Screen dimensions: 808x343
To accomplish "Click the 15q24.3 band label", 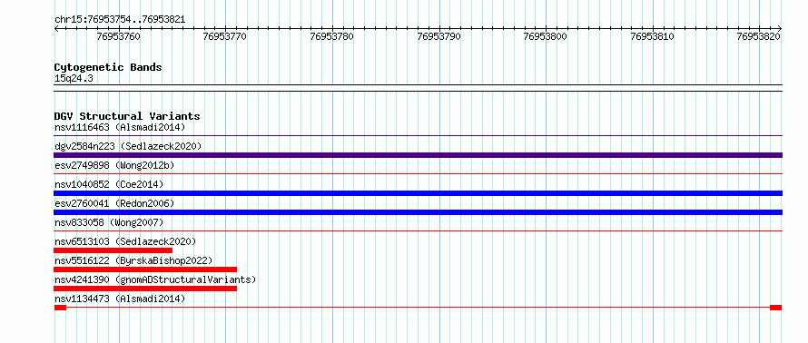I will point(74,79).
